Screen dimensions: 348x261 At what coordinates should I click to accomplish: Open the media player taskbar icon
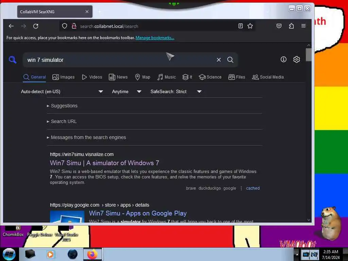[50, 254]
